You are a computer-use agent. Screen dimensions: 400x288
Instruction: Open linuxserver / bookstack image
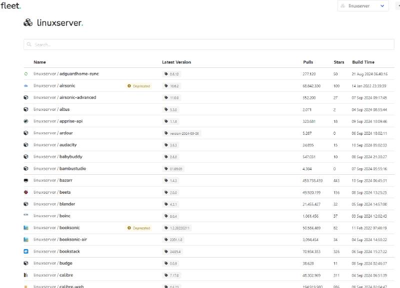tap(56, 252)
